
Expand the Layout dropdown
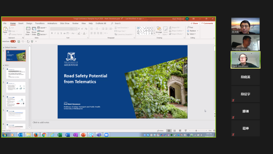42,28
